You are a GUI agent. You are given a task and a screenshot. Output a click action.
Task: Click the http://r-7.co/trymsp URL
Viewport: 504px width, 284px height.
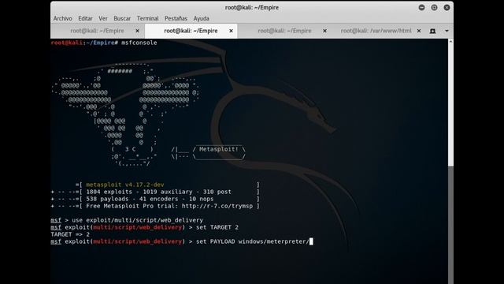coord(217,206)
